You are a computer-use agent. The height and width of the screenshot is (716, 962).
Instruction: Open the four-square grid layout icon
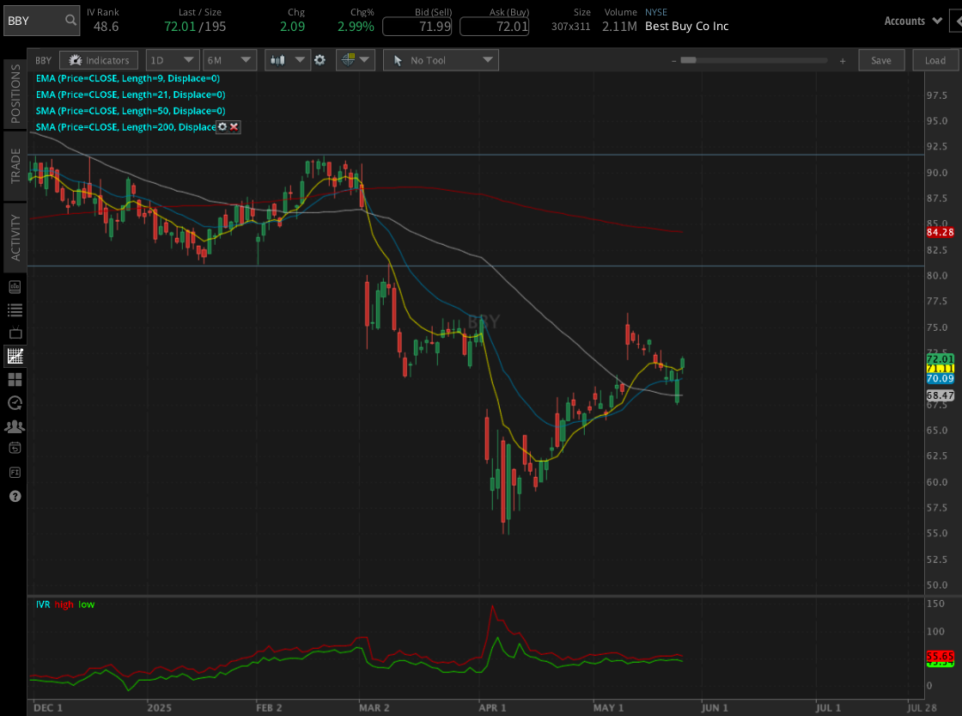point(15,379)
